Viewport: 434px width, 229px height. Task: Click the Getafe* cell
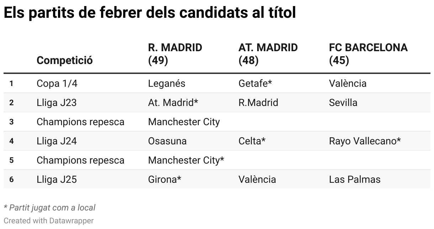pyautogui.click(x=255, y=84)
